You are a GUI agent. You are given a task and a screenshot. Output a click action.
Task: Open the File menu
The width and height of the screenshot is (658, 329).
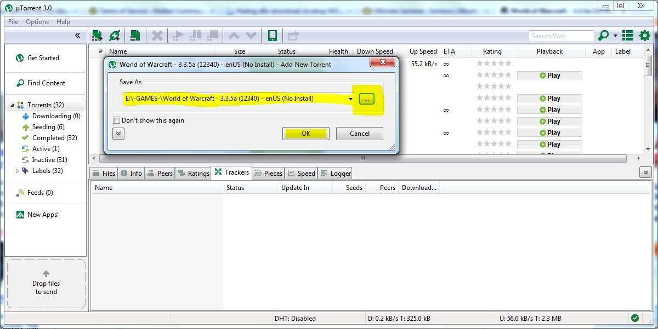point(13,22)
